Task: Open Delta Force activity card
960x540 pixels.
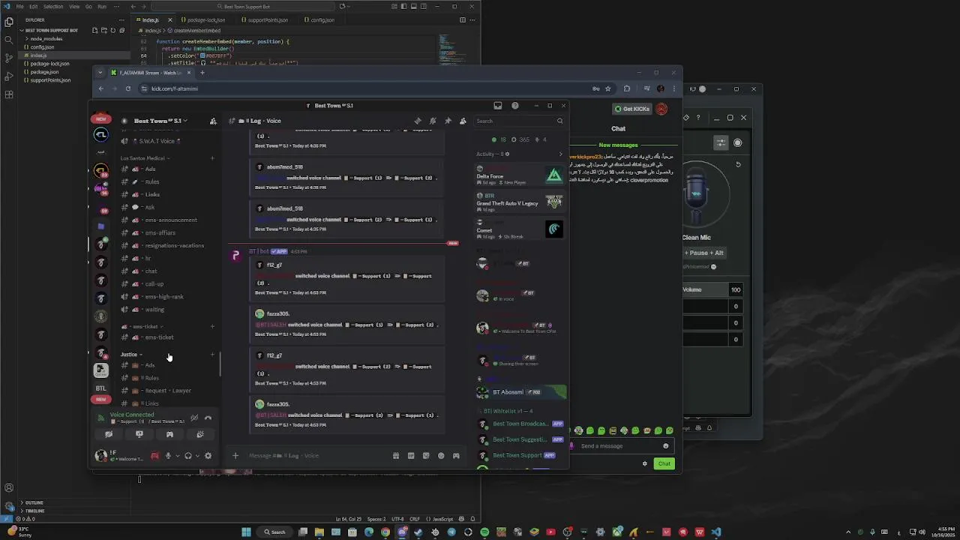Action: click(x=519, y=175)
